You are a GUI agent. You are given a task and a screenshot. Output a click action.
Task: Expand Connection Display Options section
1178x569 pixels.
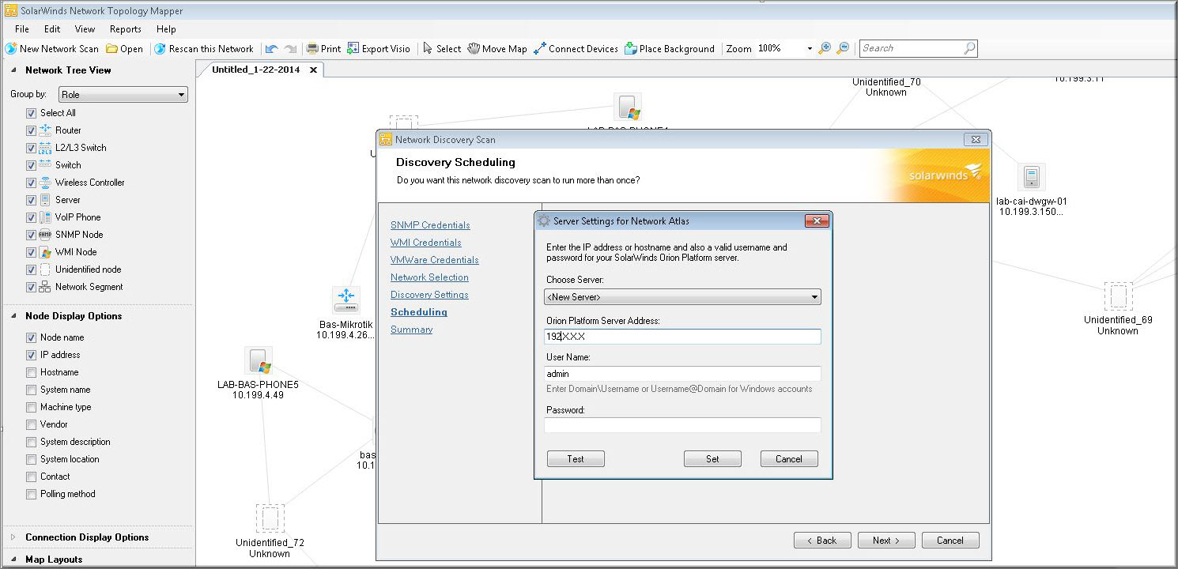[x=13, y=537]
